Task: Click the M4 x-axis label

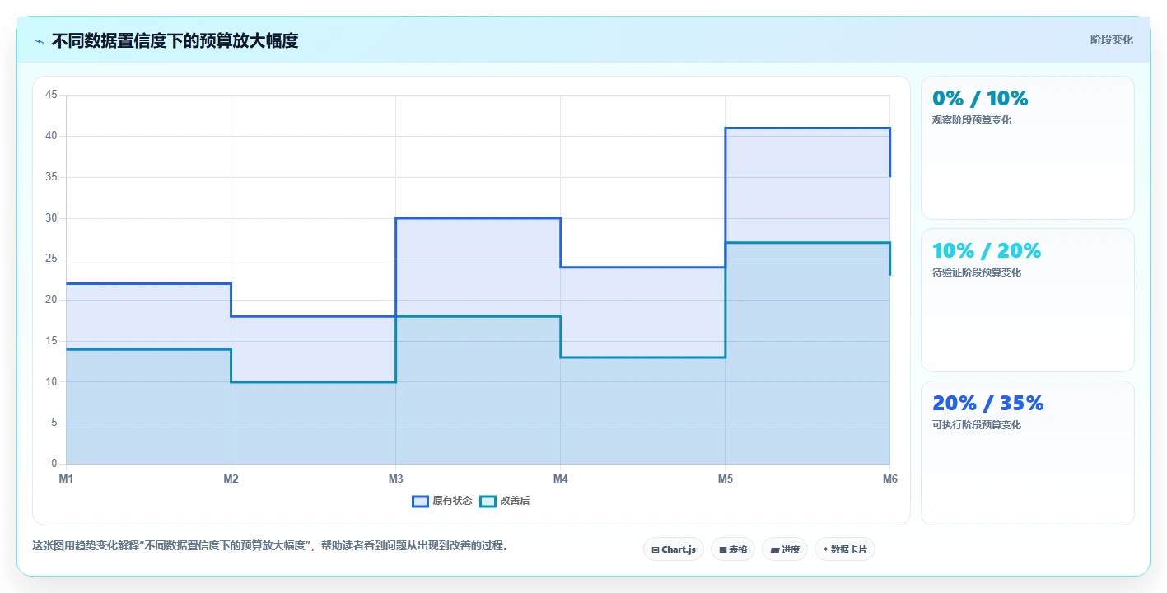Action: pos(560,479)
